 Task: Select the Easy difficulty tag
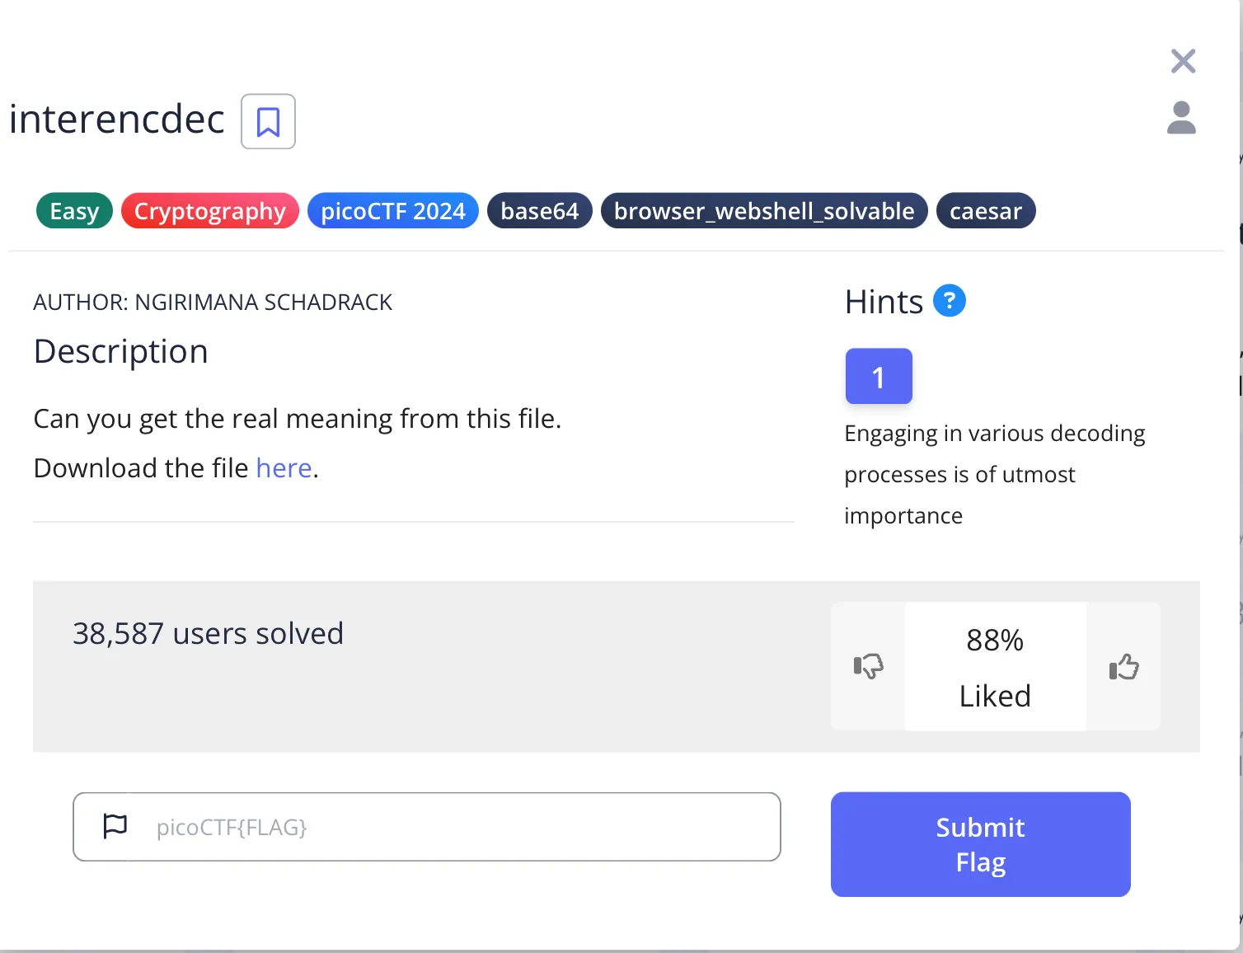[x=74, y=211]
